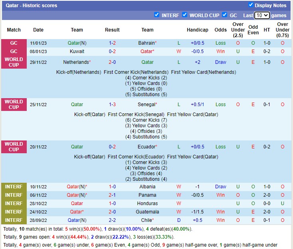Open the Netherlands team link

pyautogui.click(x=76, y=62)
